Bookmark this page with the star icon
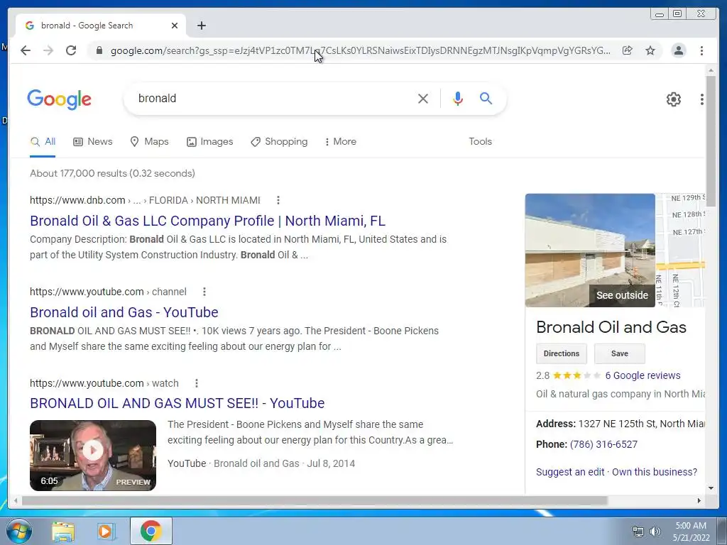 [650, 50]
